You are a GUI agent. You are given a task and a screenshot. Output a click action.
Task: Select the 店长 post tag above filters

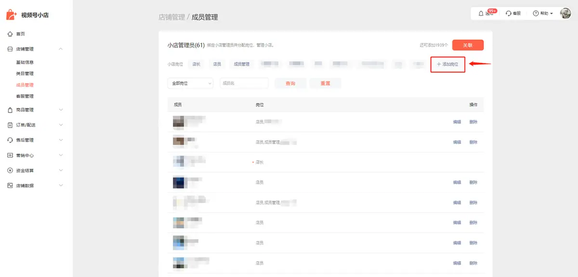197,64
